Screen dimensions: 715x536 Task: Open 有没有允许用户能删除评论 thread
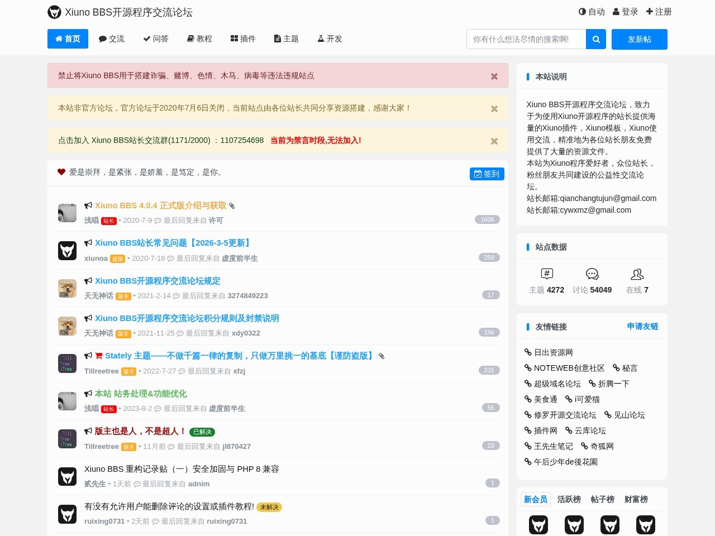[169, 506]
